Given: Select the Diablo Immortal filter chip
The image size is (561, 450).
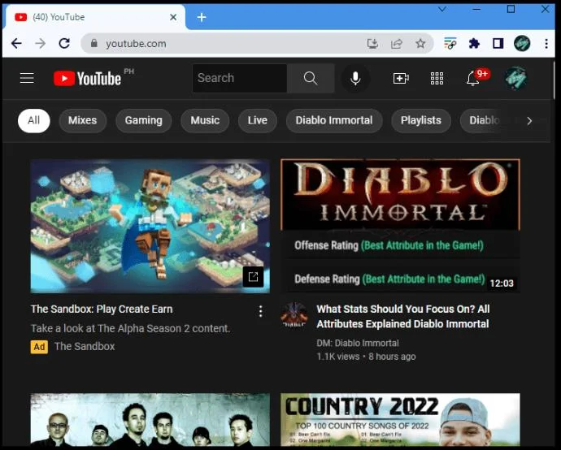Looking at the screenshot, I should [334, 120].
